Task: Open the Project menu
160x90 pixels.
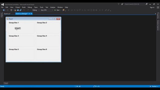Action: click(x=18, y=7)
